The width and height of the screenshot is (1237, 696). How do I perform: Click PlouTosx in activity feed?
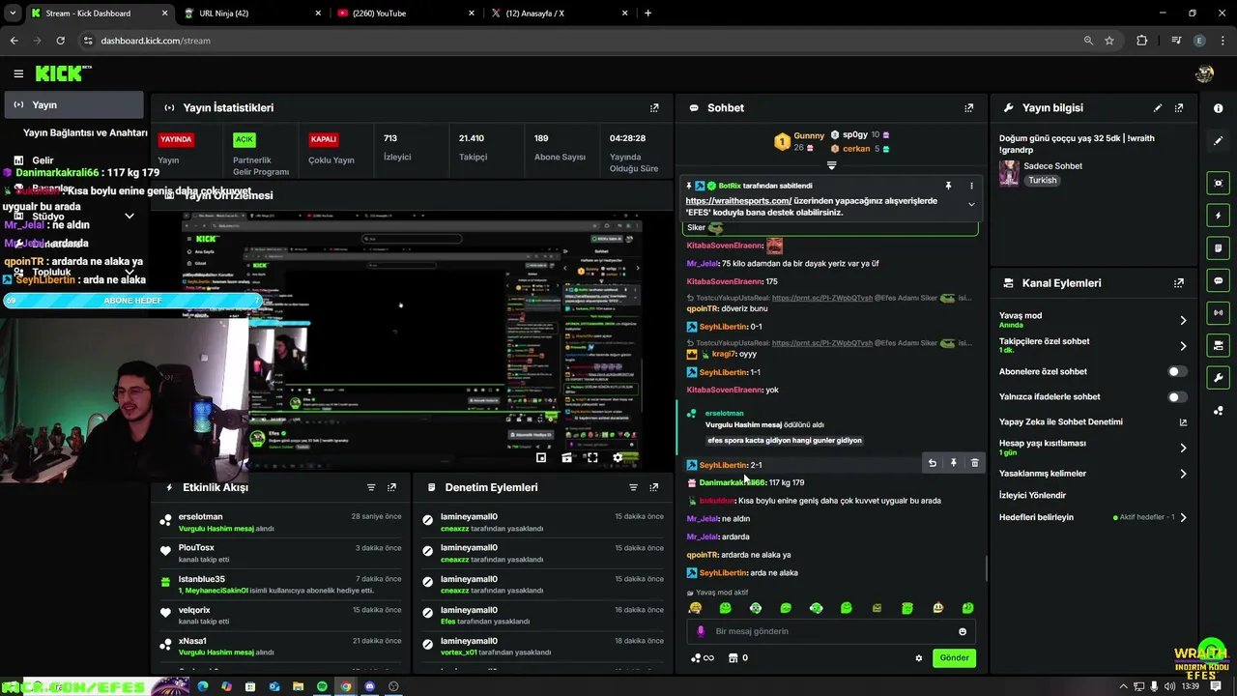[196, 548]
